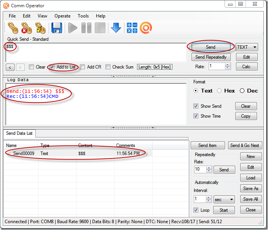Screen dimensions: 268x230
Task: Copy the log data
Action: tap(246, 116)
